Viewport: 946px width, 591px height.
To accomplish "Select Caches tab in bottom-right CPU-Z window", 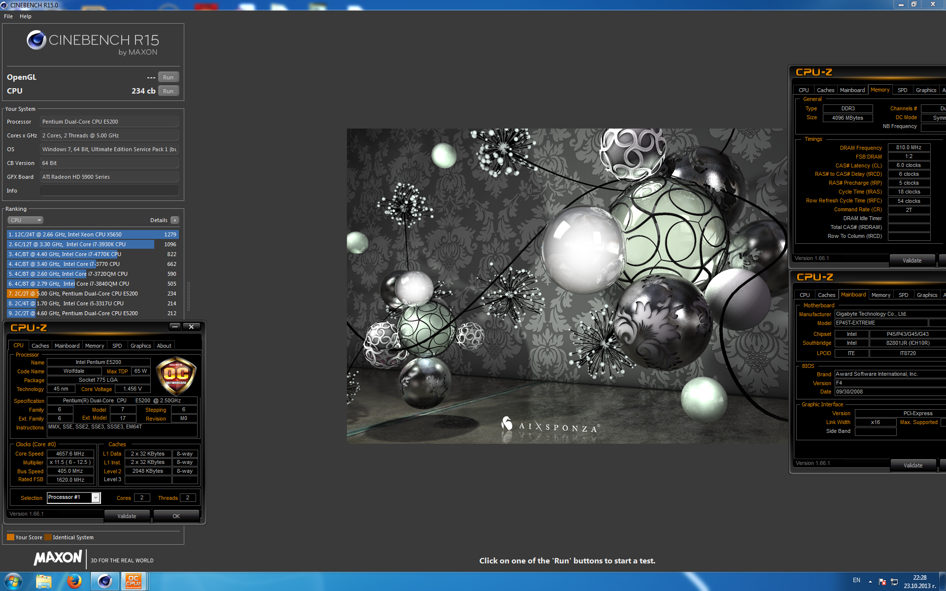I will click(827, 295).
